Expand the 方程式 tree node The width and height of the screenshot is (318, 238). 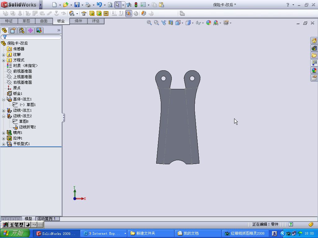point(3,60)
